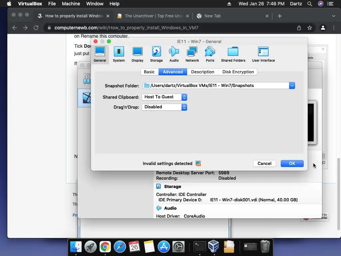Bookmark this page with the star icon
Screen dimensions: 341x256
310,28
